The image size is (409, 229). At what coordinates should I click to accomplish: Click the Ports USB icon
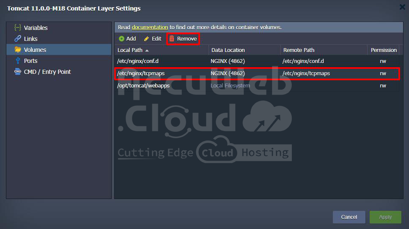click(x=17, y=61)
